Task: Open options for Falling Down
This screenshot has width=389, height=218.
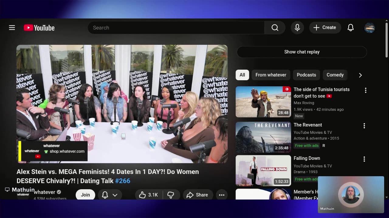Action: point(364,159)
